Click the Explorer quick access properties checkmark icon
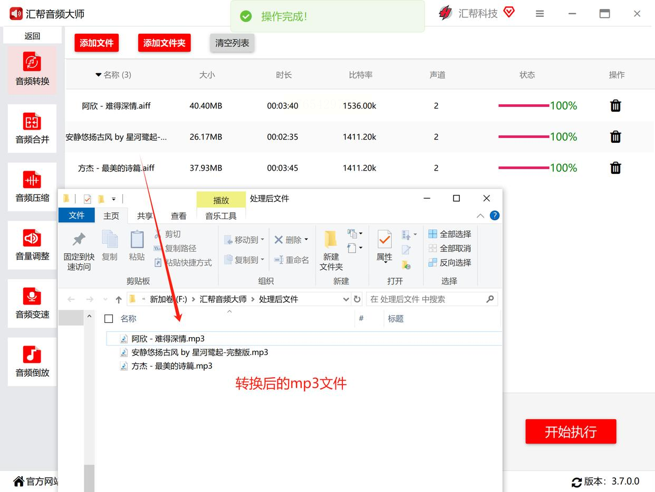655x492 pixels. point(88,199)
